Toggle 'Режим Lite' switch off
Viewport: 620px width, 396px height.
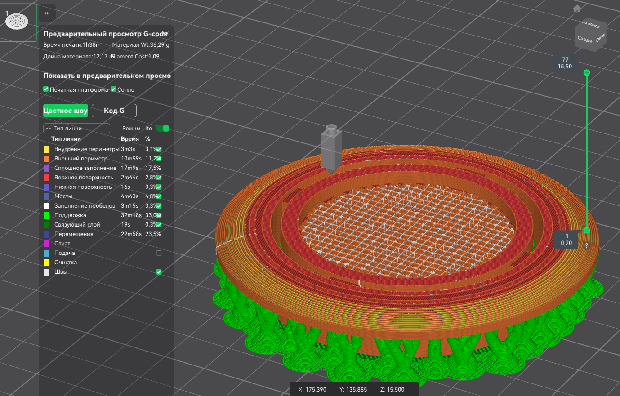click(163, 129)
